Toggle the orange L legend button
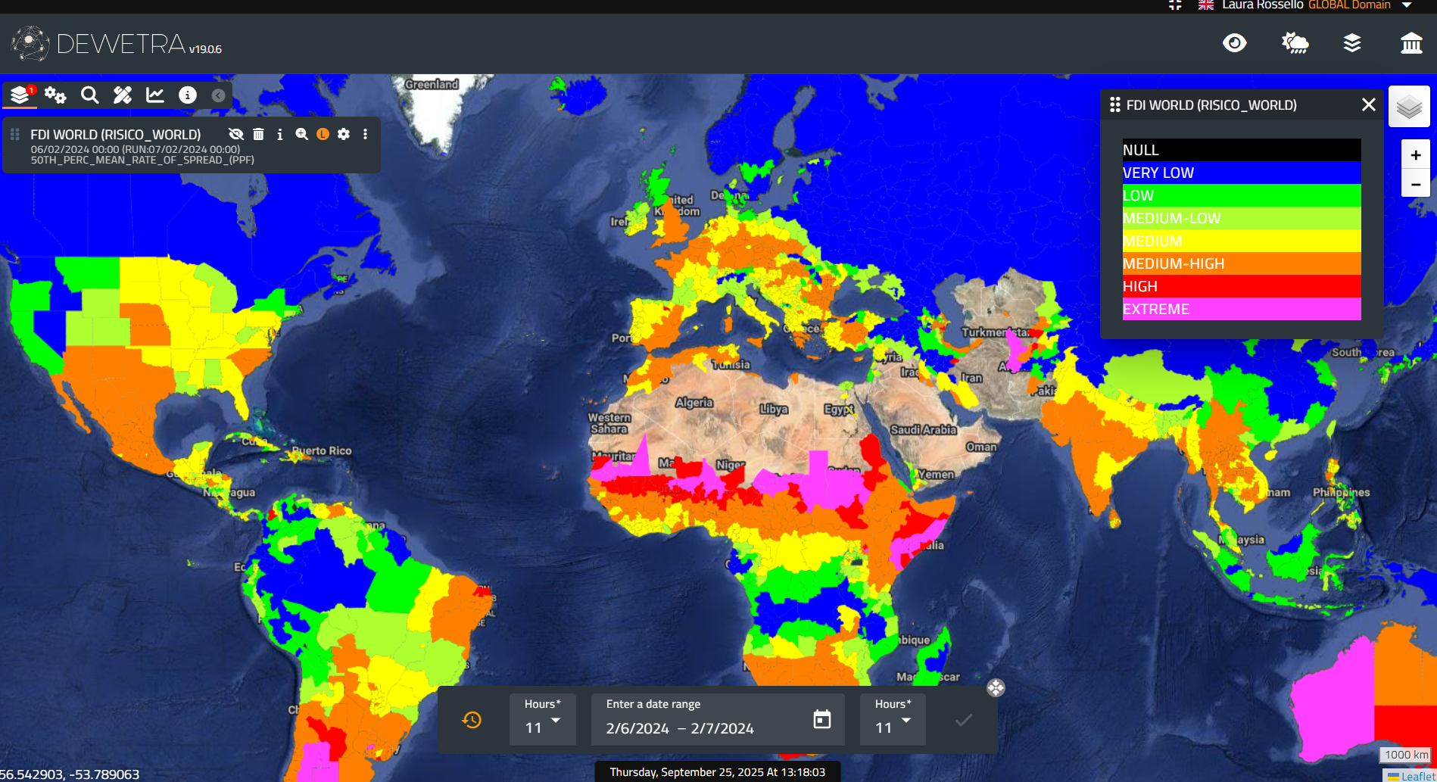The width and height of the screenshot is (1437, 782). pyautogui.click(x=323, y=134)
